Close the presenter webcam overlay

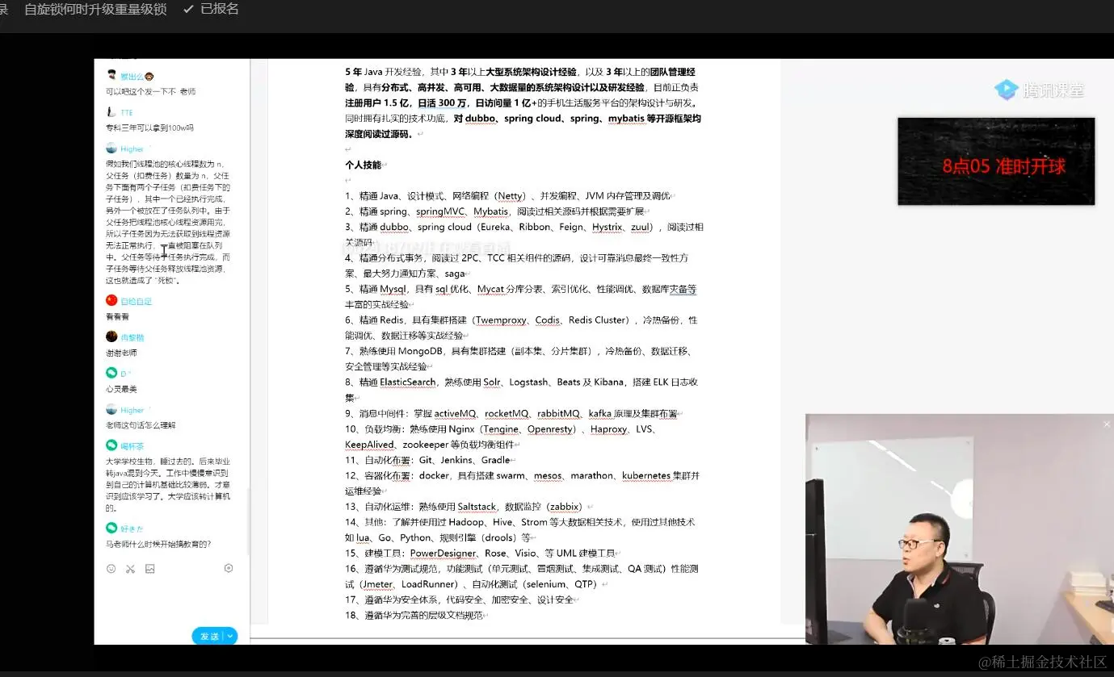point(1107,424)
